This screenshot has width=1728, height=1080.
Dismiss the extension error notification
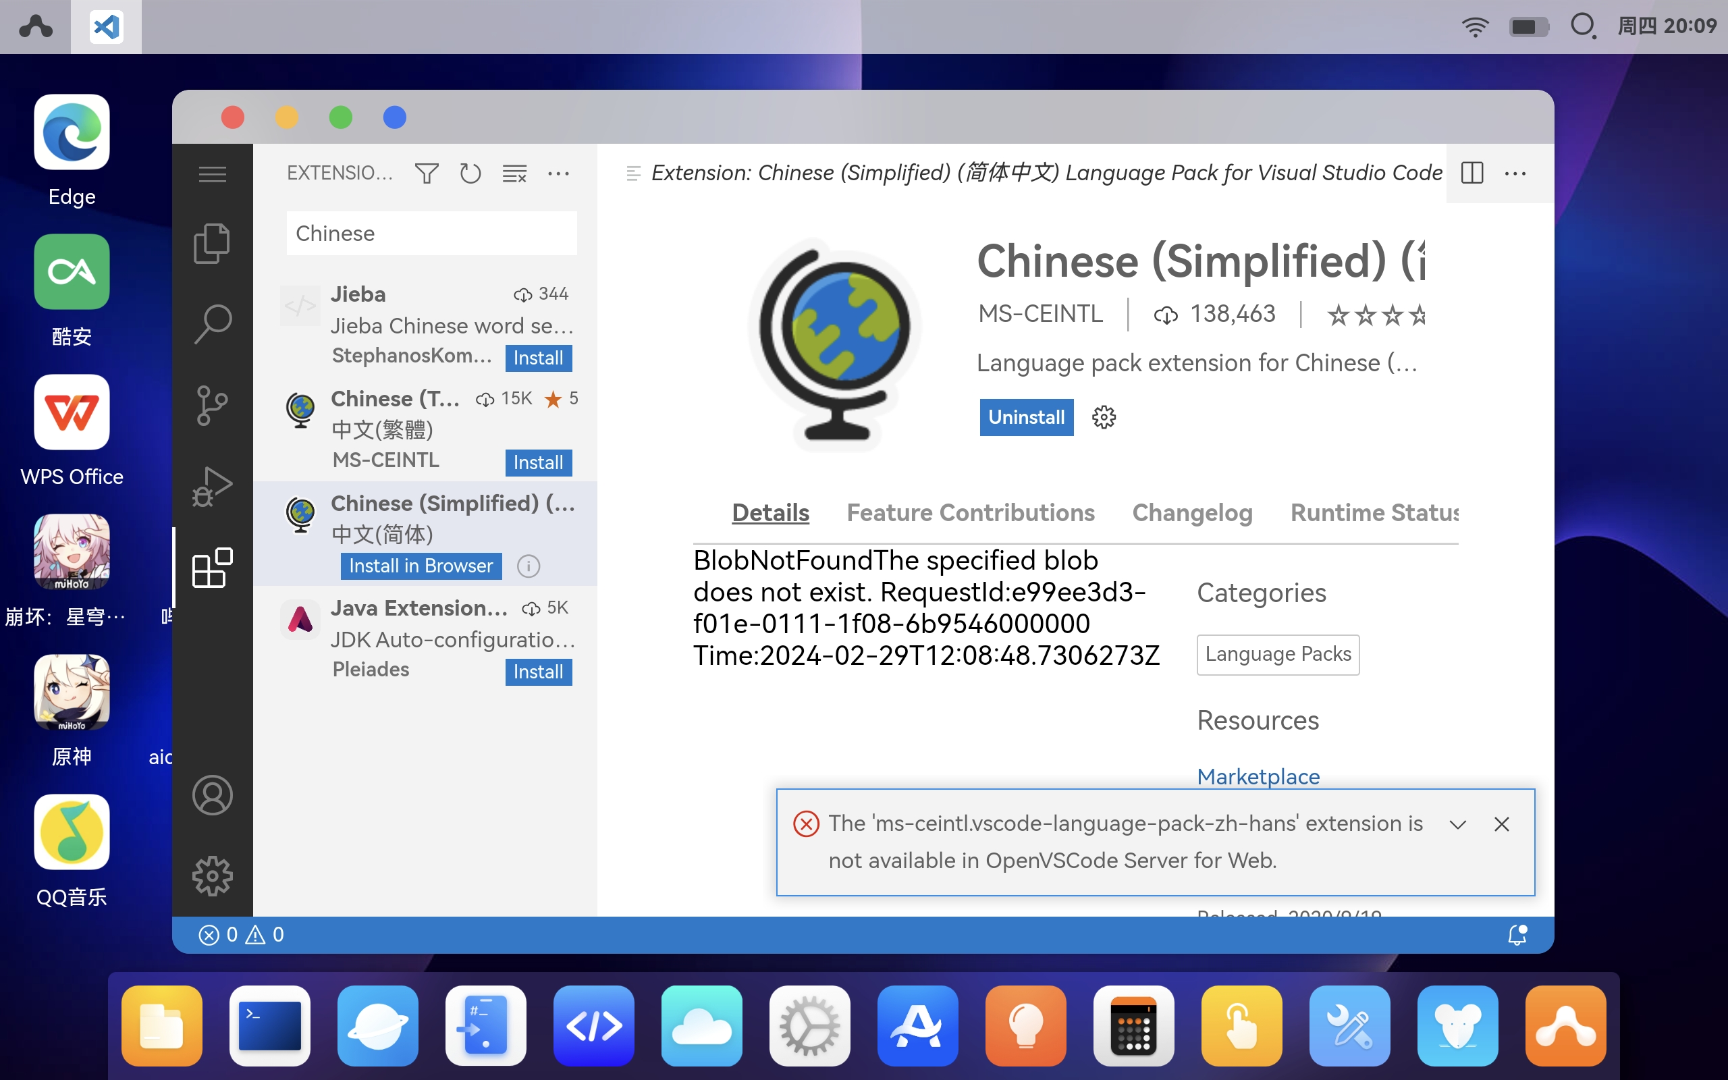[x=1502, y=824]
